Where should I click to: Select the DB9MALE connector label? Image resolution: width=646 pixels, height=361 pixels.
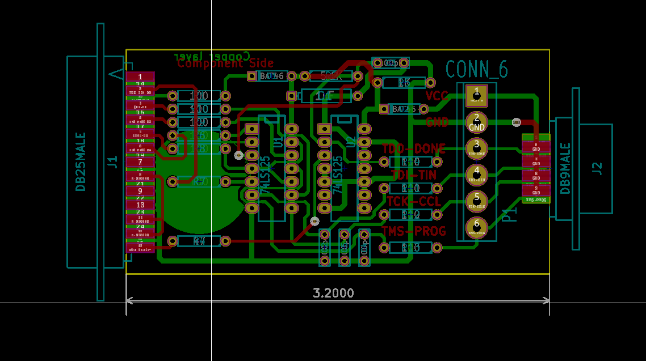(565, 168)
